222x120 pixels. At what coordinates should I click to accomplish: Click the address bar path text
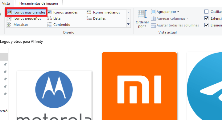(21, 42)
